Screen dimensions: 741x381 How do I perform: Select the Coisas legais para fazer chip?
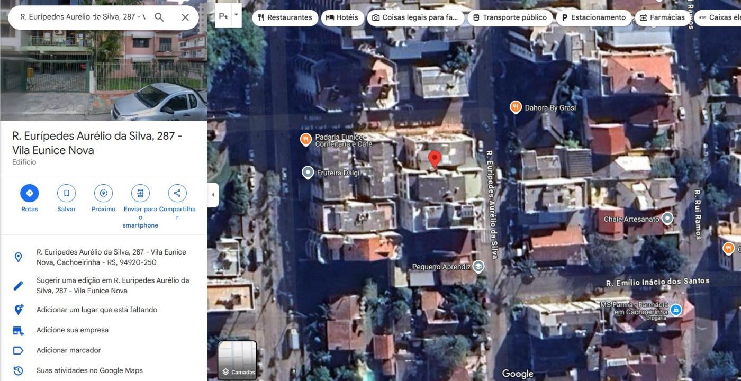point(415,17)
